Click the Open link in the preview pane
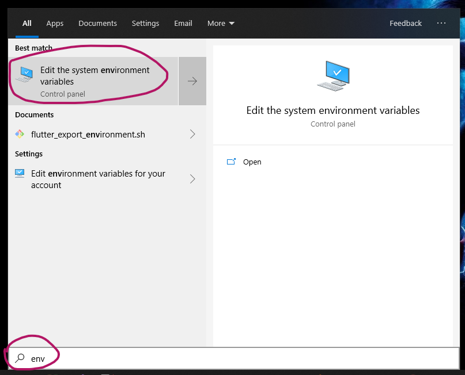Screen dimensions: 465x375 point(252,162)
